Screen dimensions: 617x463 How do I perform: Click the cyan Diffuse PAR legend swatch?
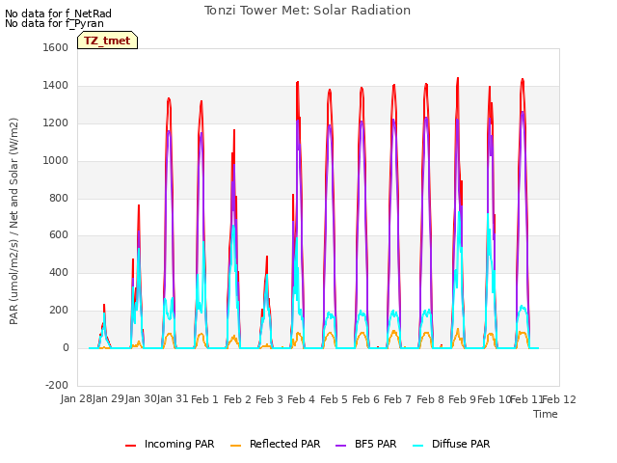pyautogui.click(x=417, y=446)
